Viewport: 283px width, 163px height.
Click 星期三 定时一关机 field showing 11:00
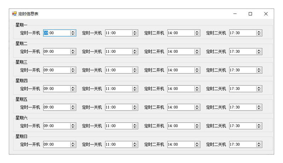(x=121, y=70)
